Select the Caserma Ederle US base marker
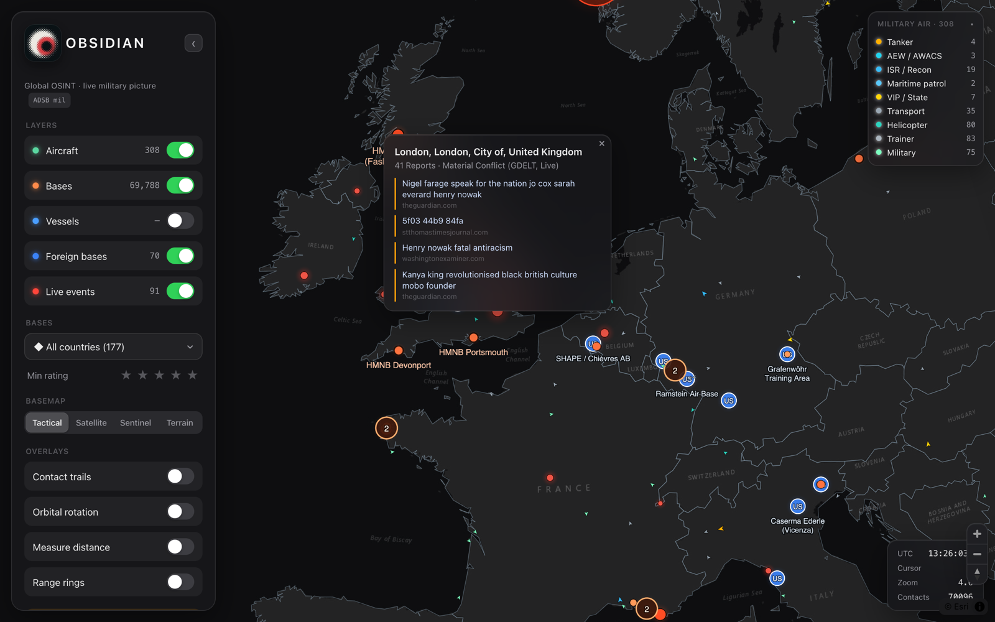The width and height of the screenshot is (995, 622). pyautogui.click(x=797, y=506)
